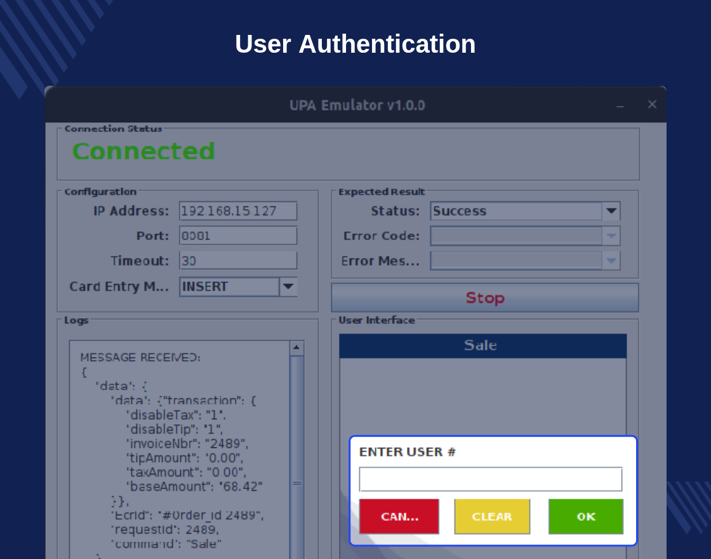
Task: Click the "command": "Sale" log line
Action: 166,544
